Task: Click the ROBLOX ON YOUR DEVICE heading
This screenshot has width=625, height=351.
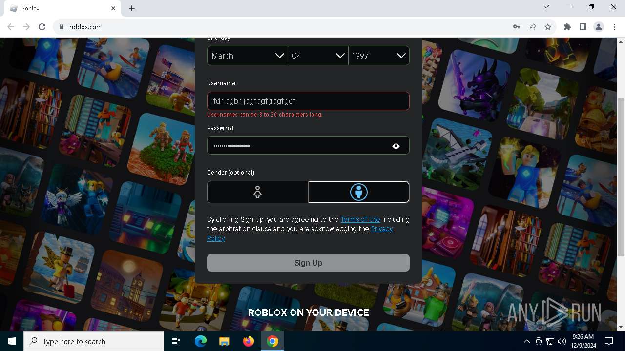Action: tap(308, 312)
